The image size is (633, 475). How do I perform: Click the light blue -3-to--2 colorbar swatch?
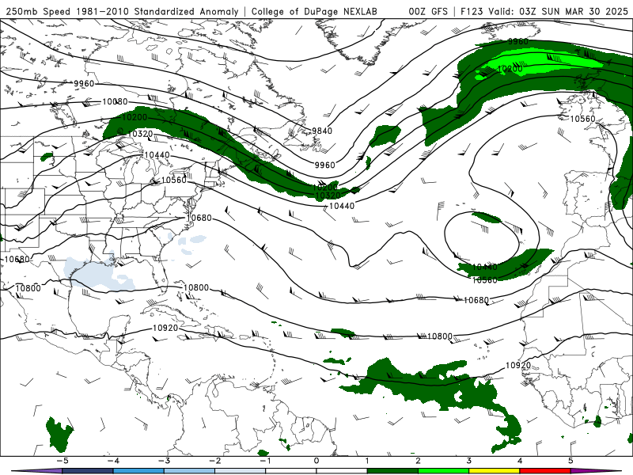pos(189,471)
